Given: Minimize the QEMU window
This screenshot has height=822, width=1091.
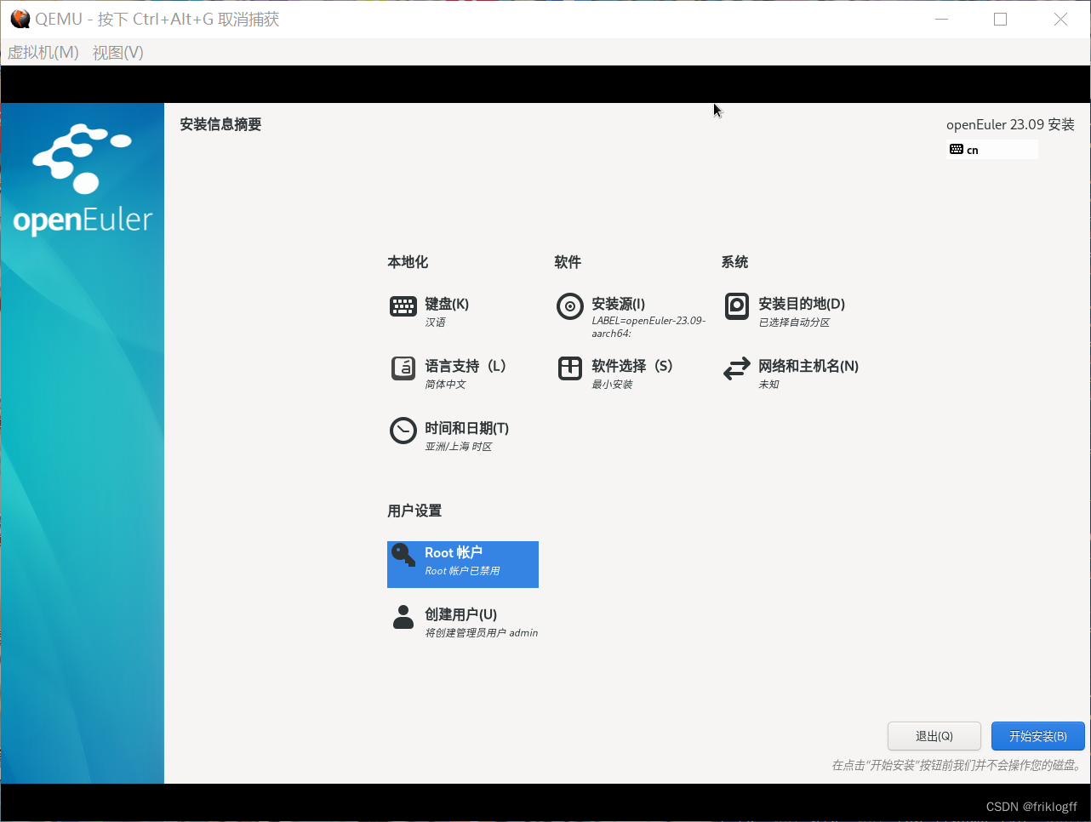Looking at the screenshot, I should [941, 19].
